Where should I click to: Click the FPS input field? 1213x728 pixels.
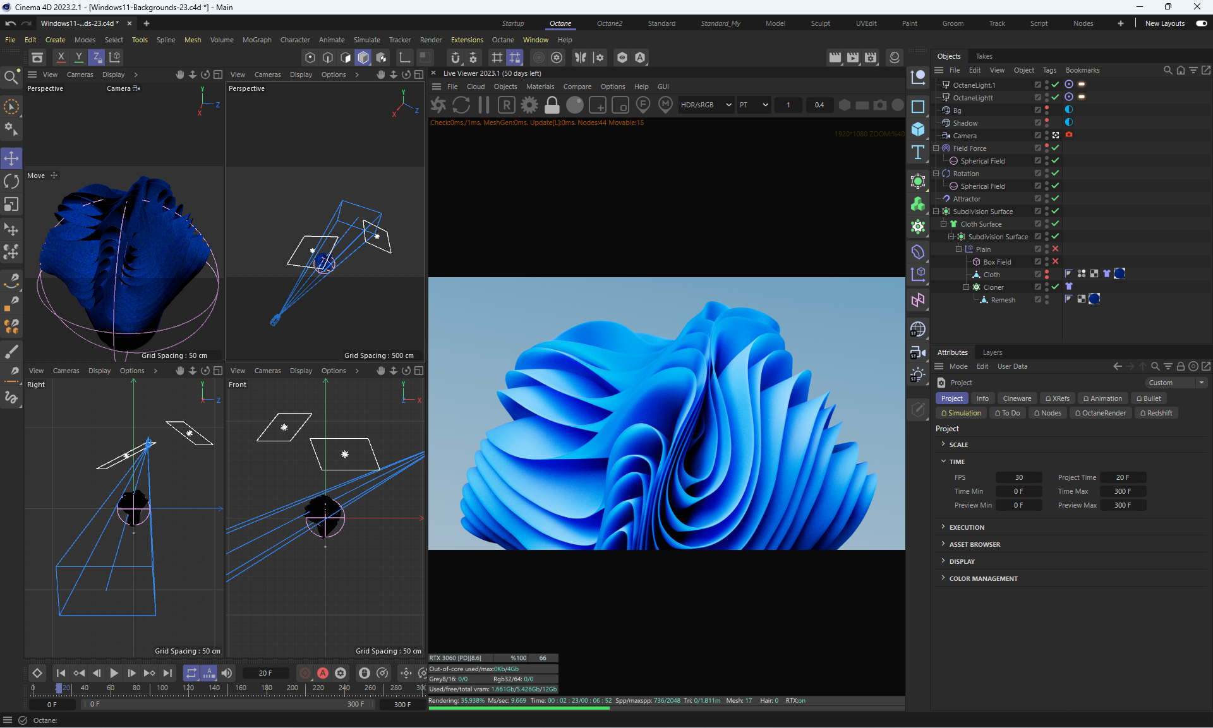click(1018, 477)
